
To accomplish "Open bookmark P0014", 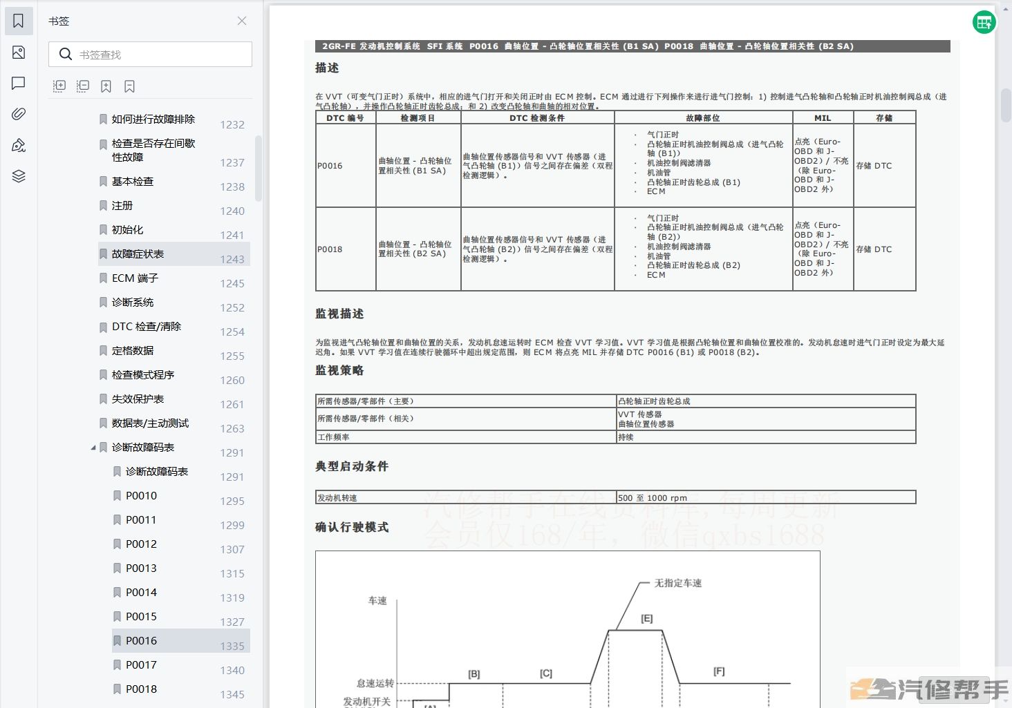I will [141, 592].
